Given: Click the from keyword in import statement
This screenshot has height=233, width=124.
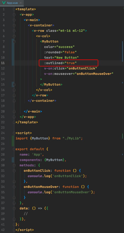Looking at the screenshot, I should (x=56, y=138).
